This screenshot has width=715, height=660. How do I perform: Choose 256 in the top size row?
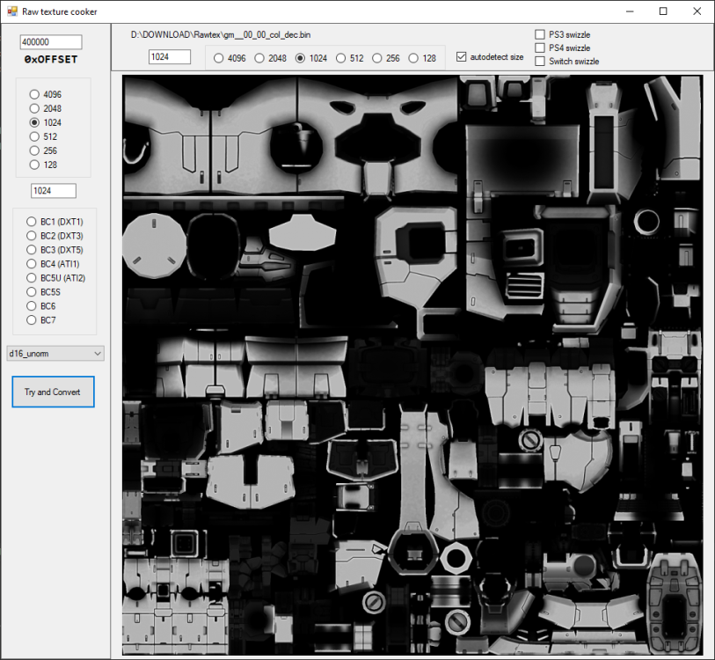pos(378,58)
